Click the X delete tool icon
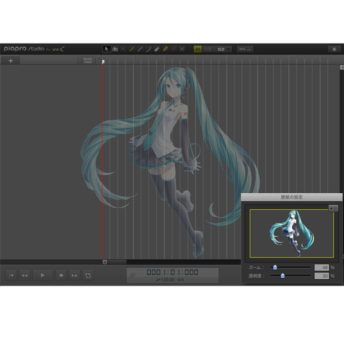The width and height of the screenshot is (344, 344). (182, 49)
